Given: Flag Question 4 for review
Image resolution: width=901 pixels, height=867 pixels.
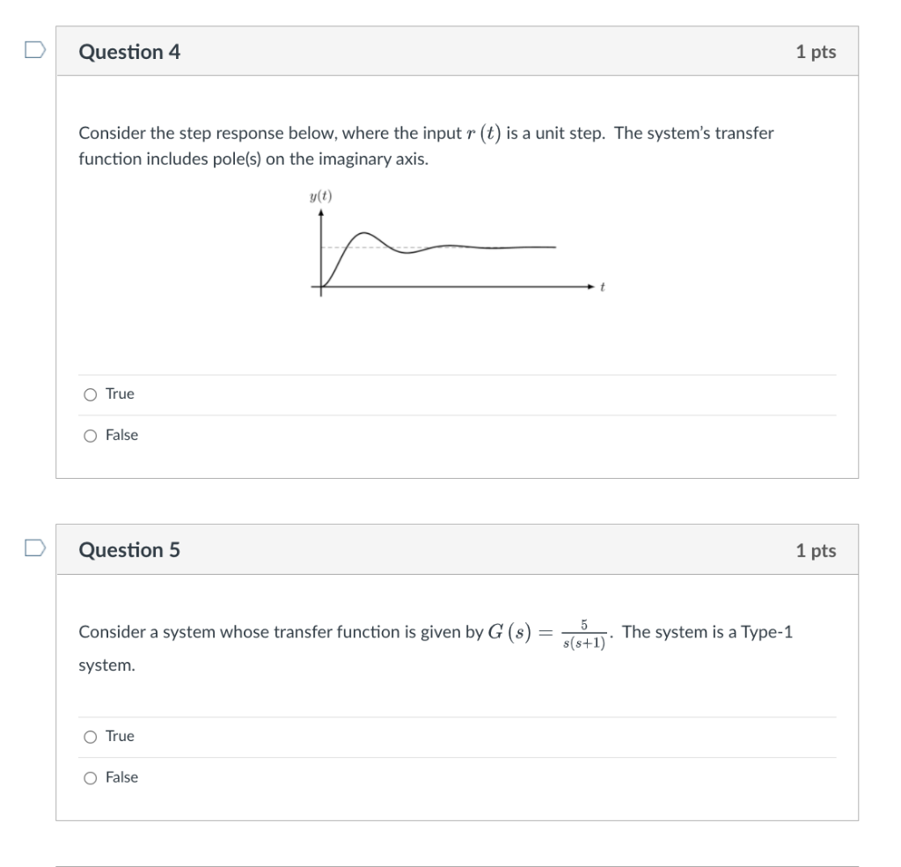Looking at the screenshot, I should 35,50.
